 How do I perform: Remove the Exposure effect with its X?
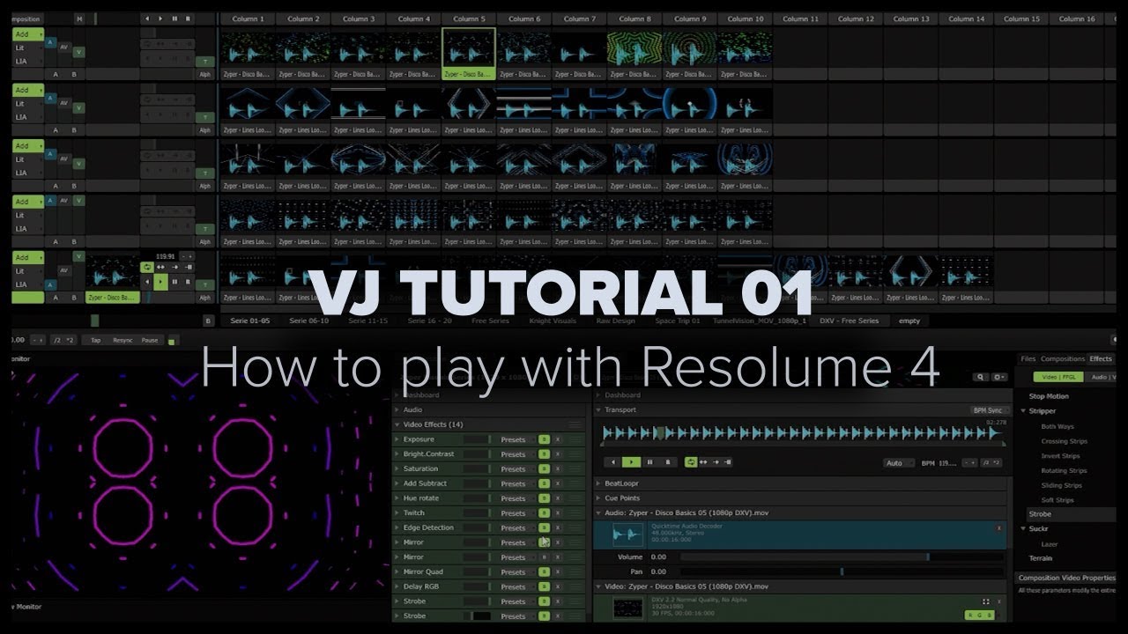557,439
